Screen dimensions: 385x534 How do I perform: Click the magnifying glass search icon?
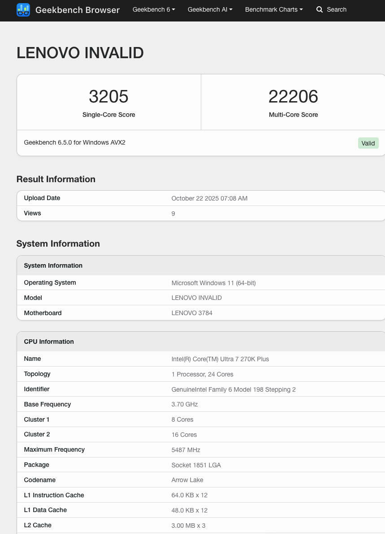320,9
